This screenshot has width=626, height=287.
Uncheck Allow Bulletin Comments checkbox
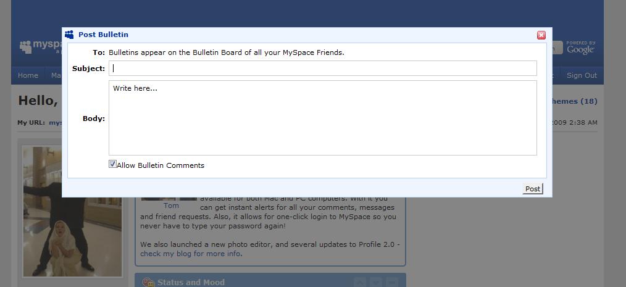[112, 164]
